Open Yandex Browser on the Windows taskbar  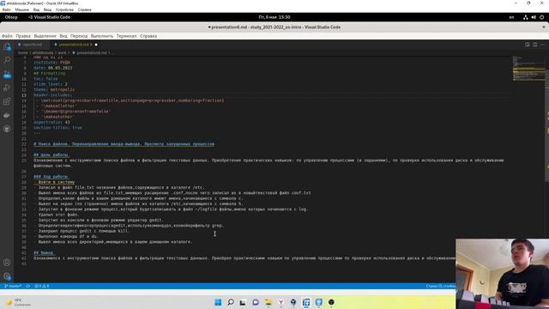tap(281, 302)
